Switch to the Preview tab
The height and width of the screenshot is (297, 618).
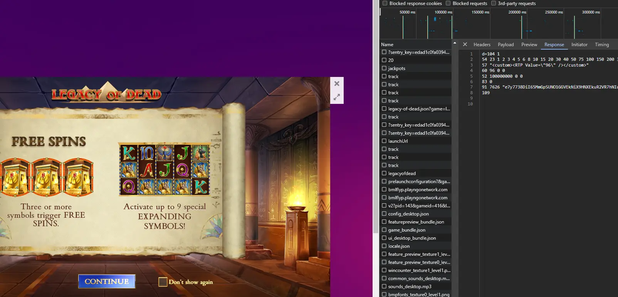[x=529, y=45]
